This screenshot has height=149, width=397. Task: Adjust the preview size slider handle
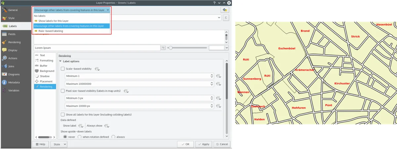click(x=171, y=48)
